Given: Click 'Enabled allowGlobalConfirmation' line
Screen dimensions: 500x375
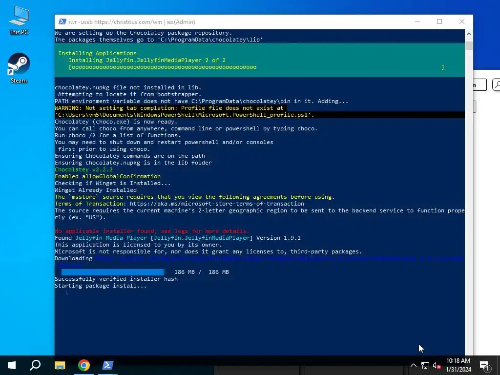Looking at the screenshot, I should pyautogui.click(x=107, y=176).
